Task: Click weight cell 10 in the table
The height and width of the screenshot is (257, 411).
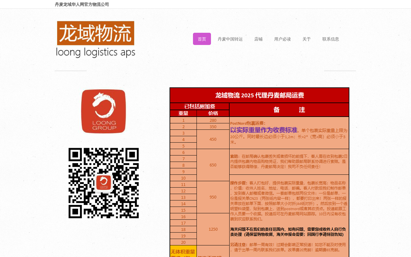Action: tap(183, 178)
